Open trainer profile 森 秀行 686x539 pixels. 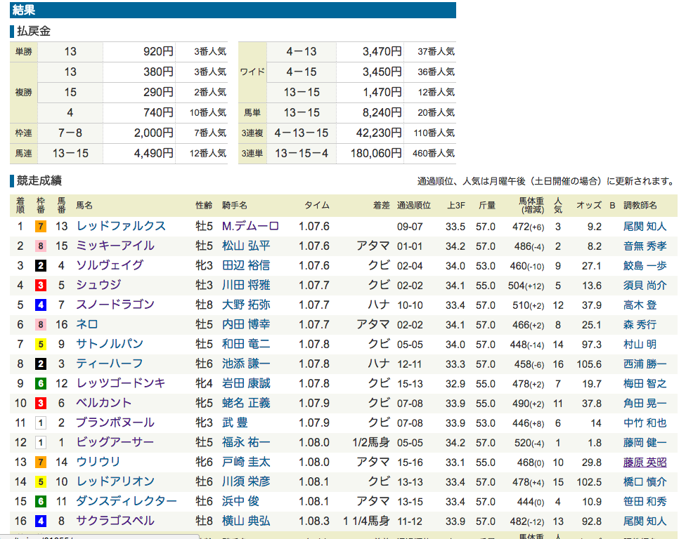[640, 325]
